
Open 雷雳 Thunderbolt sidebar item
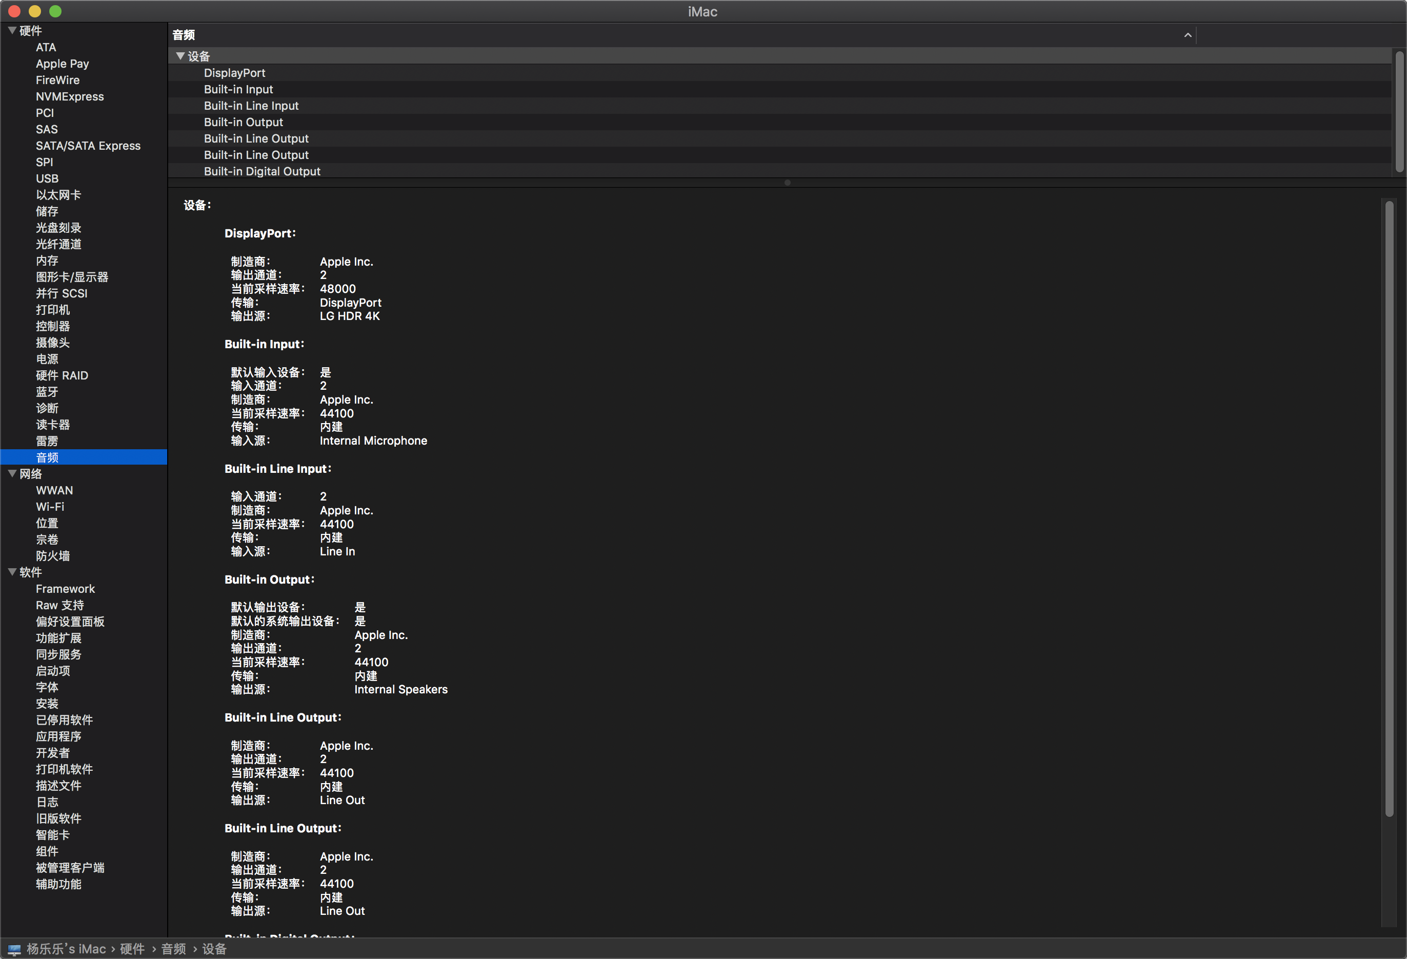click(x=47, y=441)
